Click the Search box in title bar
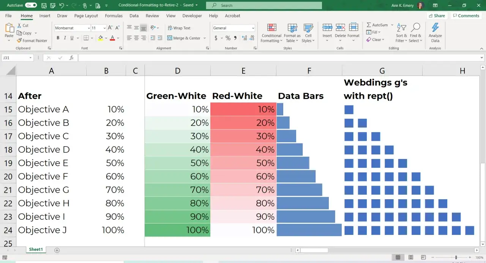The width and height of the screenshot is (486, 263). (264, 5)
